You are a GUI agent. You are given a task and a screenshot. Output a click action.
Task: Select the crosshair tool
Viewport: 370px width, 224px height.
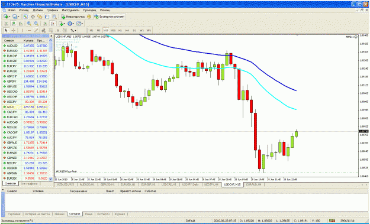[14, 30]
